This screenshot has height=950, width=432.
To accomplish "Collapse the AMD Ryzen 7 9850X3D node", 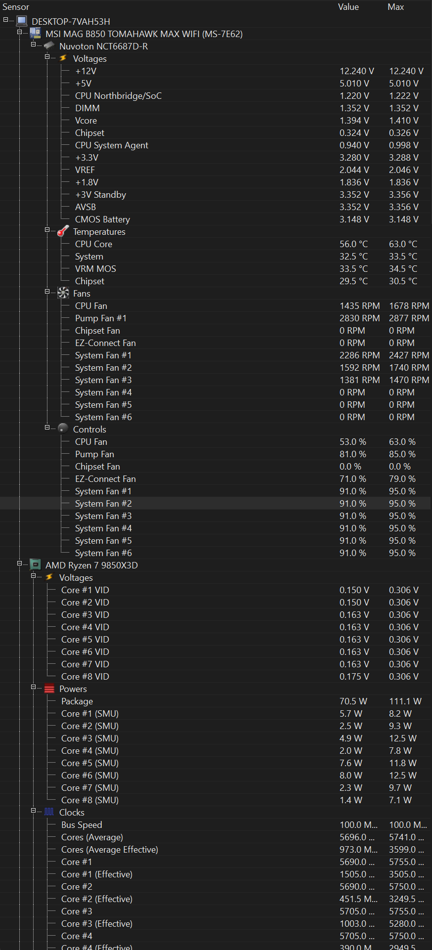I will (20, 563).
